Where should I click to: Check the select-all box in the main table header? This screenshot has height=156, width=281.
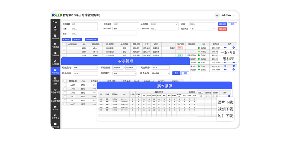coord(64,45)
